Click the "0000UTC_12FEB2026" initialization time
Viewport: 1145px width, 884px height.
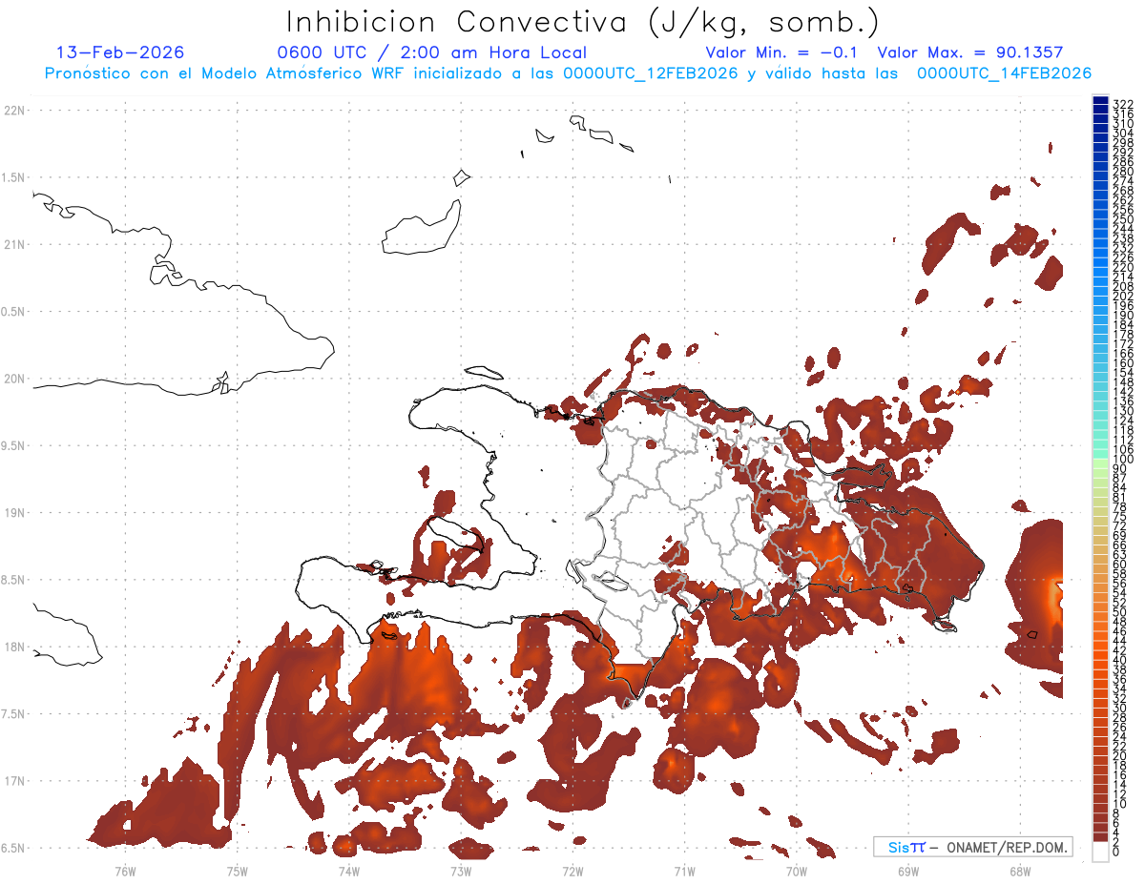pyautogui.click(x=651, y=73)
